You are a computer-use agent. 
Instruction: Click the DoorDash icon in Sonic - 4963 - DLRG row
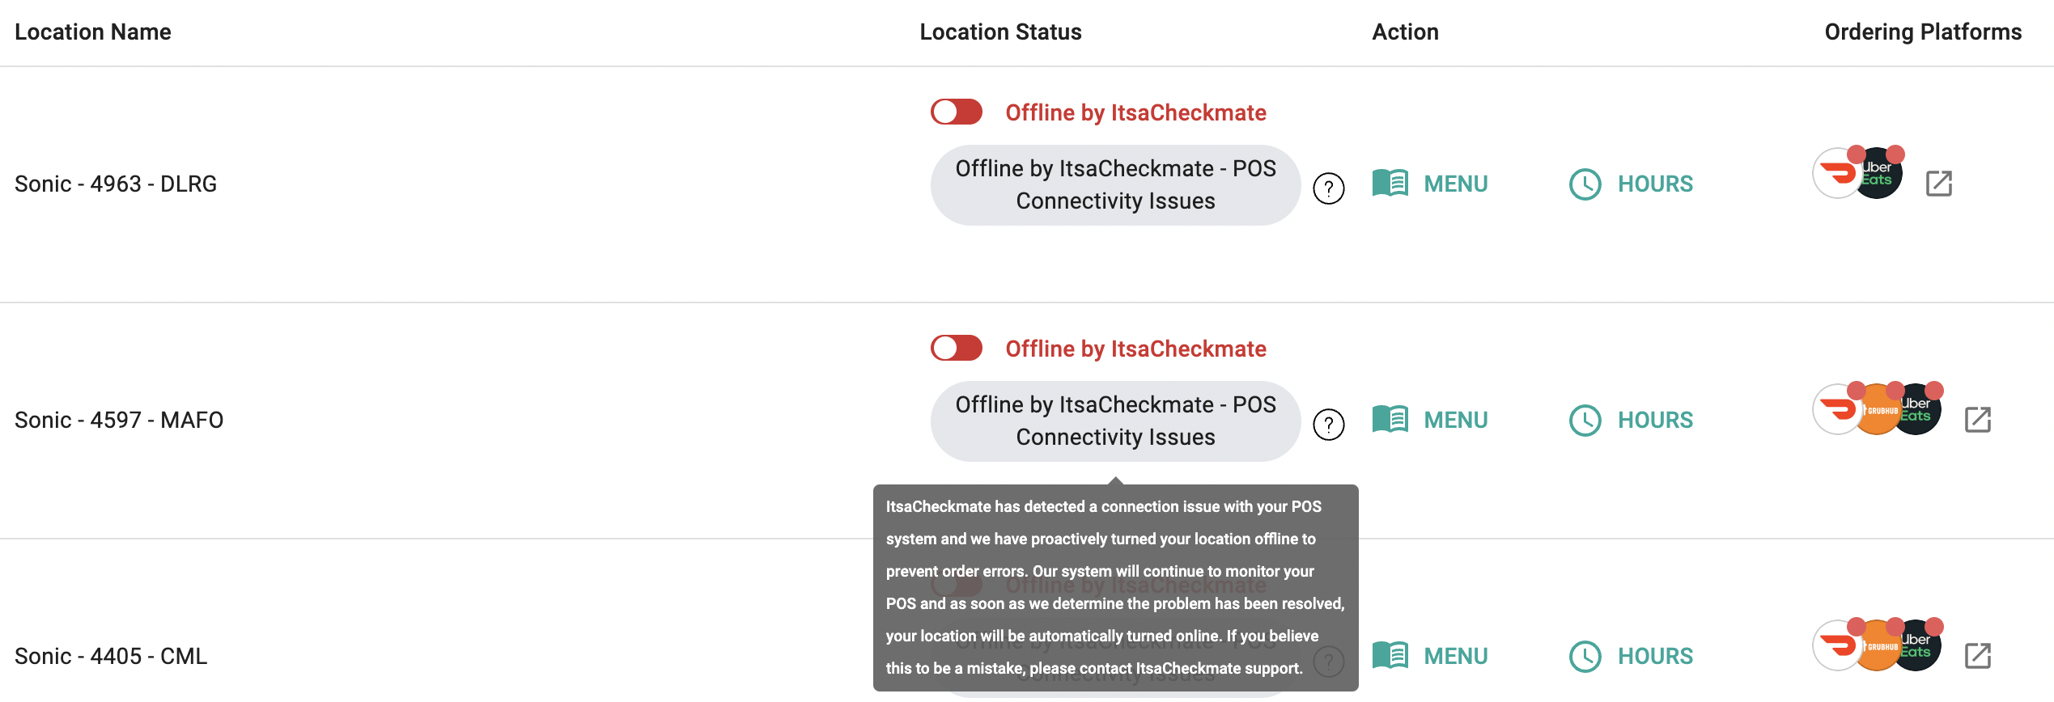tap(1835, 173)
